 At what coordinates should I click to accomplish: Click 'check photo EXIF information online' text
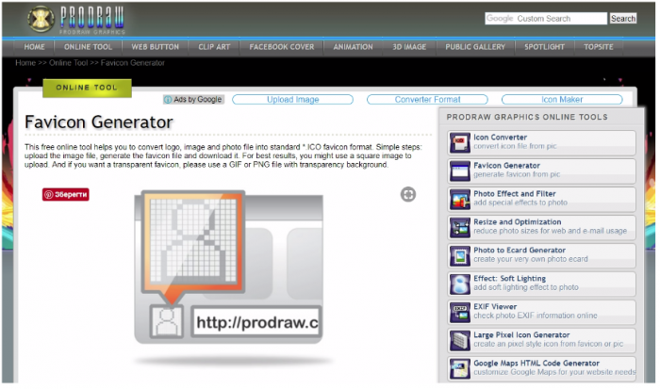[x=535, y=316]
